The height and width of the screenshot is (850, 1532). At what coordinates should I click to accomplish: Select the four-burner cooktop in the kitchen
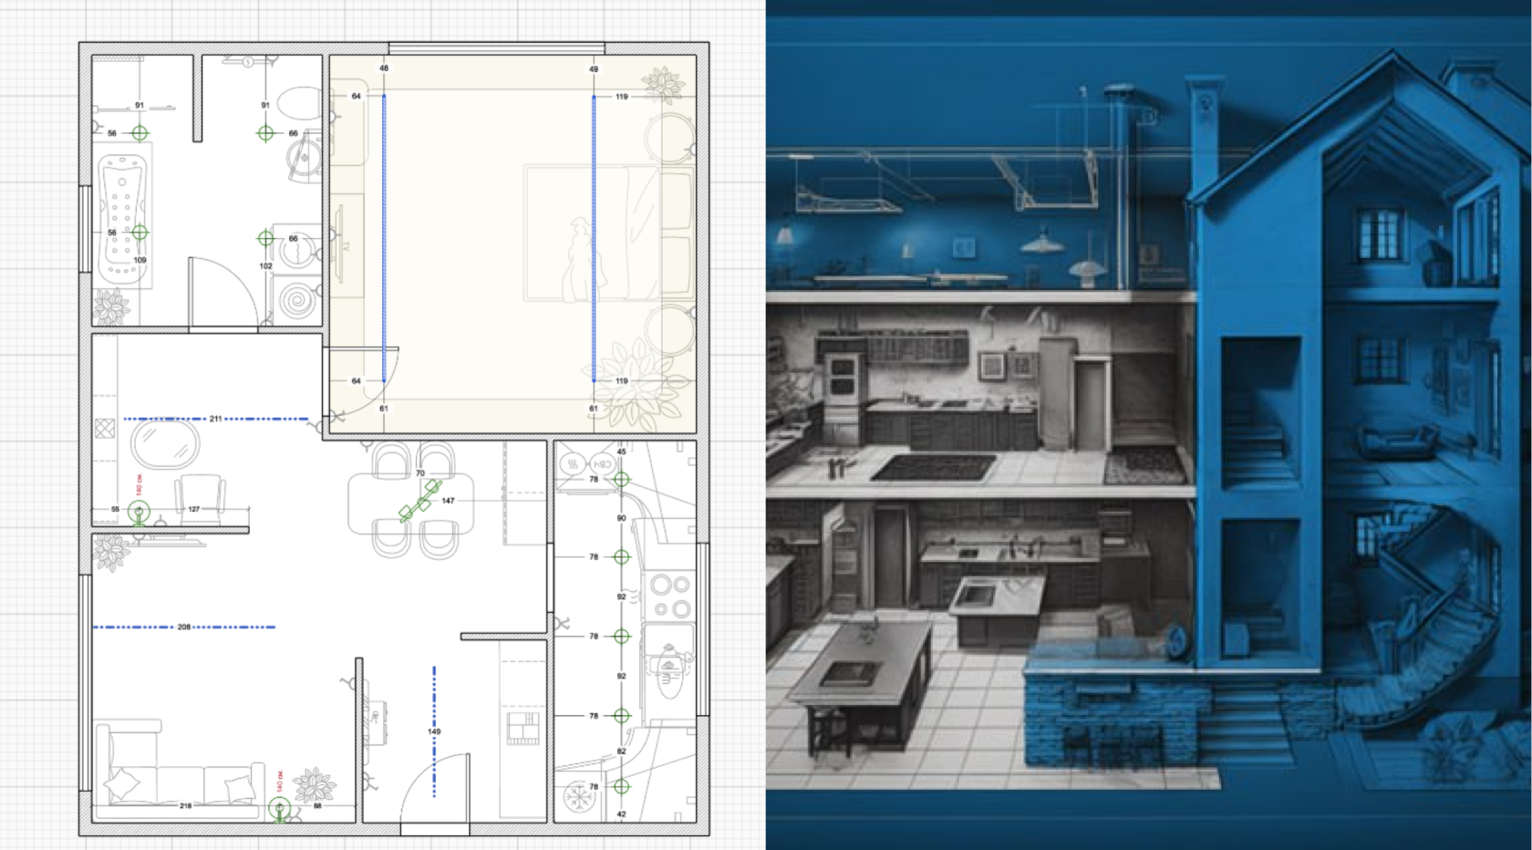coord(671,596)
